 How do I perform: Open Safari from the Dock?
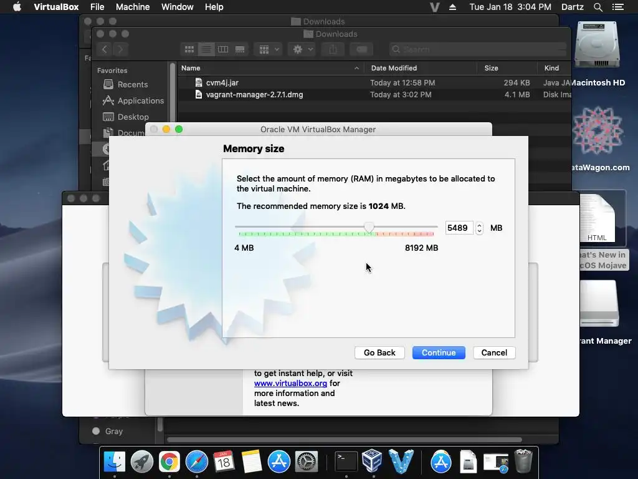click(196, 462)
